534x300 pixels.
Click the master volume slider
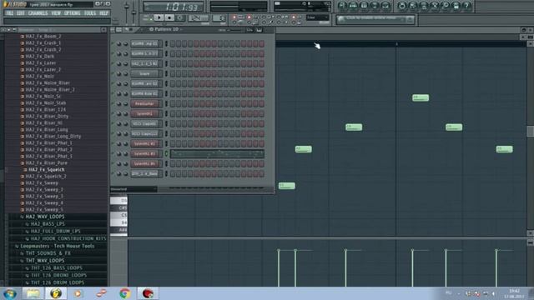(x=127, y=12)
